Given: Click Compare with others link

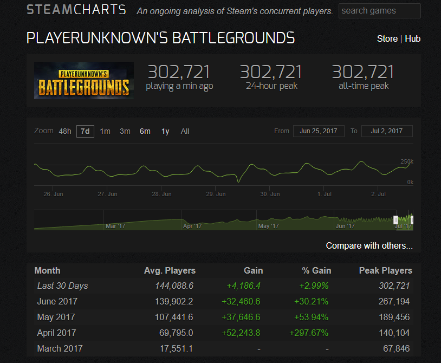Looking at the screenshot, I should click(369, 246).
